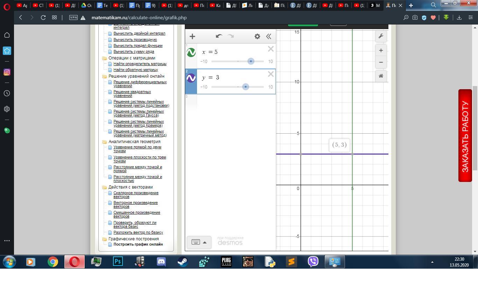
Task: Open the taskbar clock and date
Action: (x=459, y=262)
